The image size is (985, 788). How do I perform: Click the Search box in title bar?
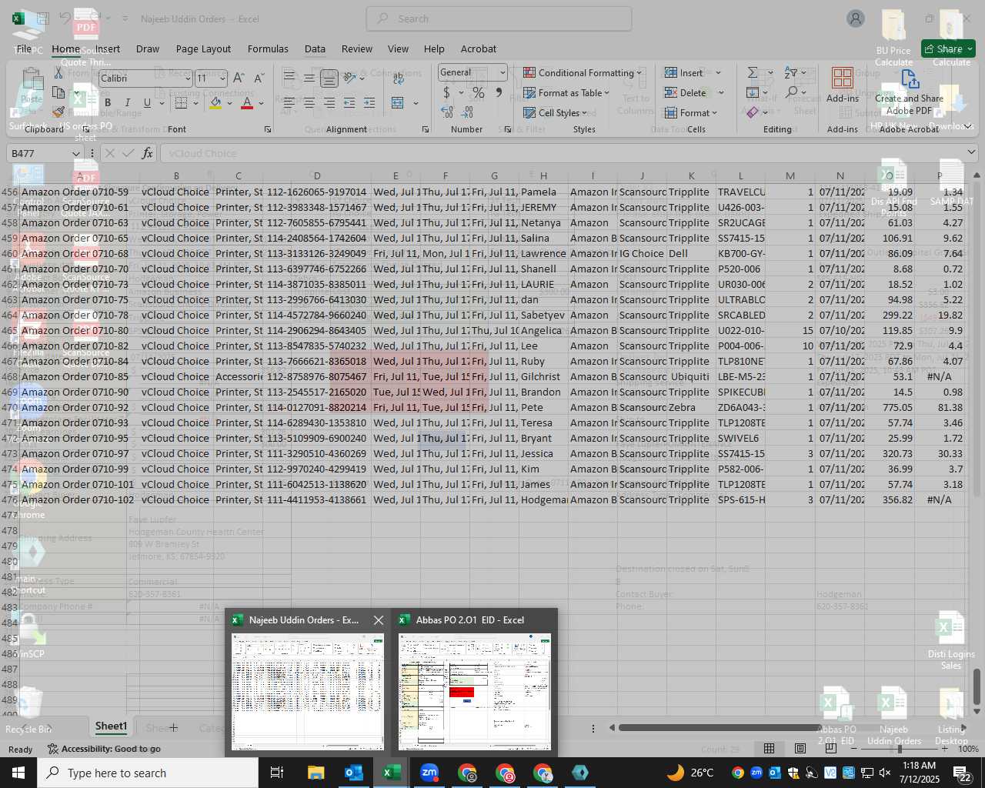(x=499, y=18)
